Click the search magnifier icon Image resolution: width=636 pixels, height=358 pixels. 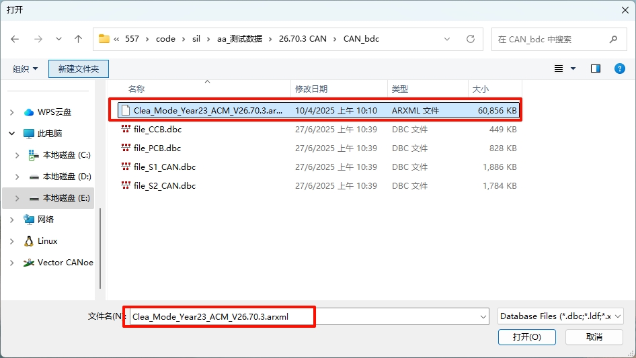click(612, 39)
